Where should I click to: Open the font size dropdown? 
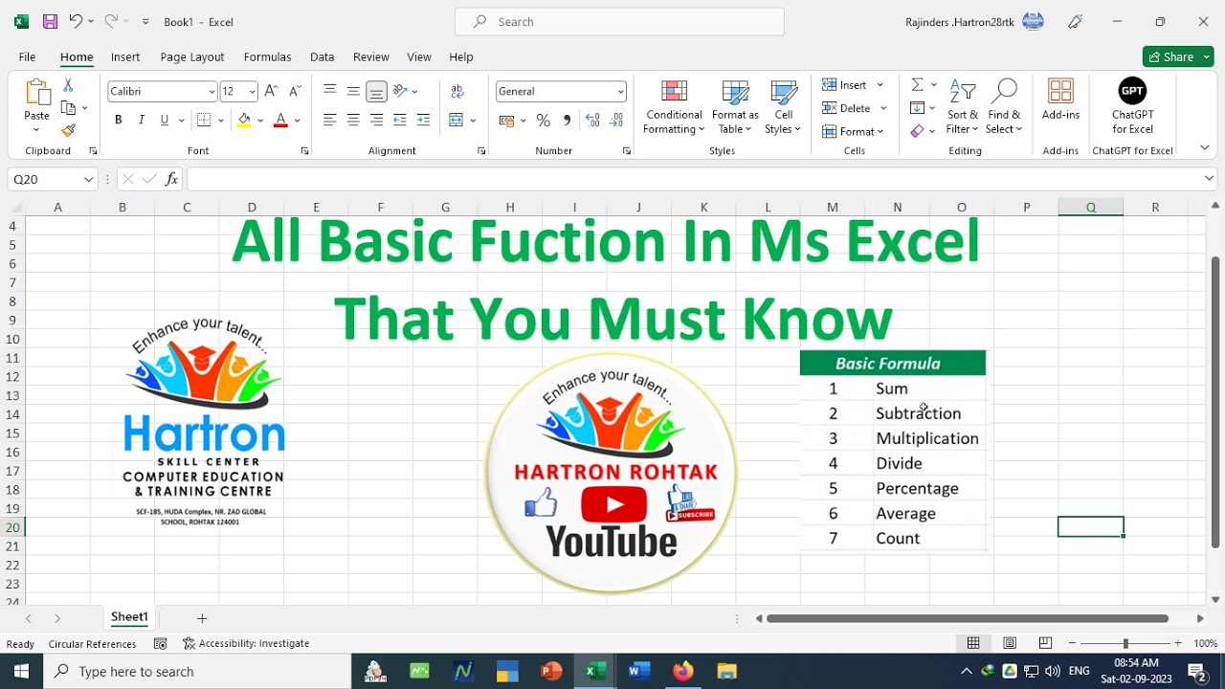252,91
